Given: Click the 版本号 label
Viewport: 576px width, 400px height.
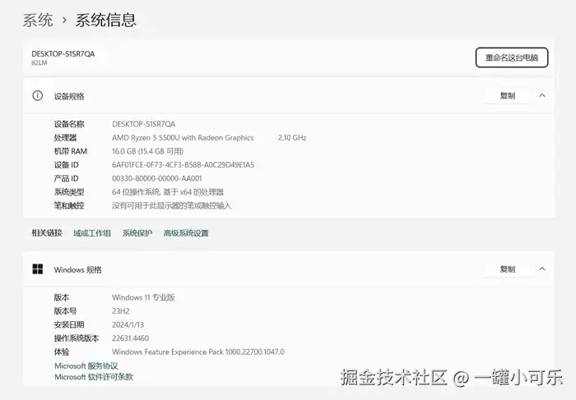Looking at the screenshot, I should click(x=65, y=311).
